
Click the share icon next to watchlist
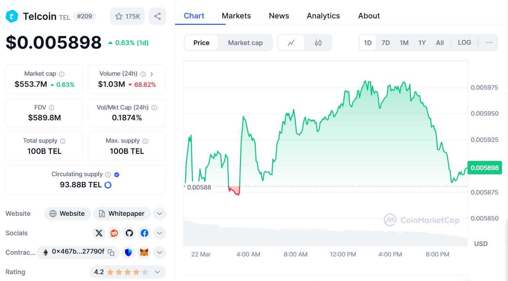click(157, 16)
